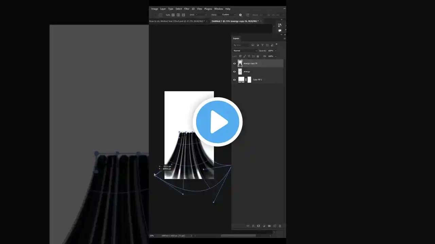Open the Type menu
Screen dimensions: 435x244
click(171, 9)
